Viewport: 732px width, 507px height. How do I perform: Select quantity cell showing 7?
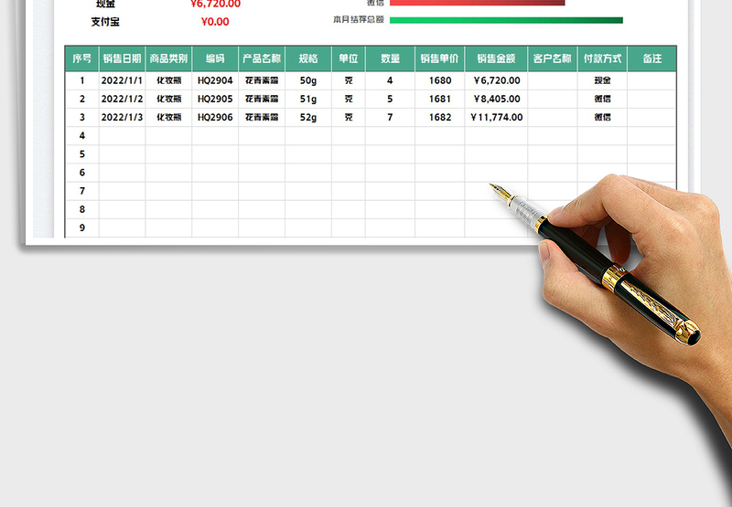390,117
